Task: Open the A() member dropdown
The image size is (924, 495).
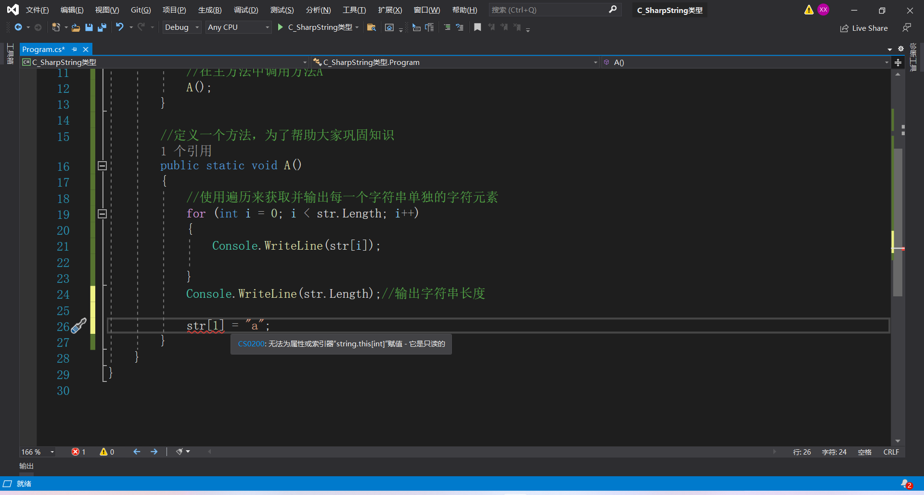Action: [746, 63]
